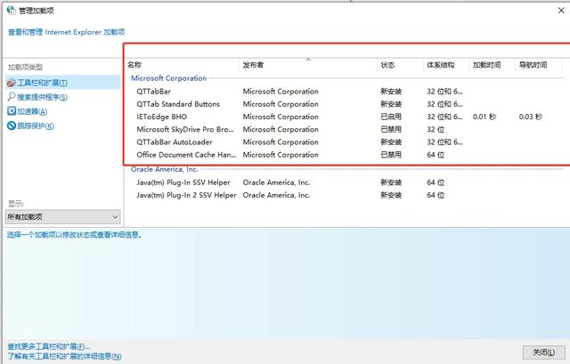
Task: Open 跟踪保护 add-on type
Action: 36,125
